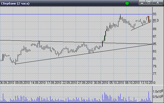Click the date label 22.09.2010

click(x=70, y=83)
